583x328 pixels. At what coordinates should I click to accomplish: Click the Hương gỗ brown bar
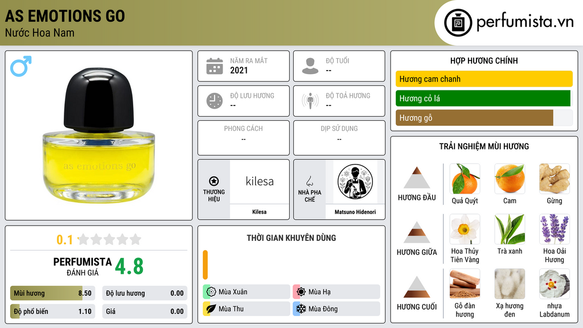pos(474,118)
